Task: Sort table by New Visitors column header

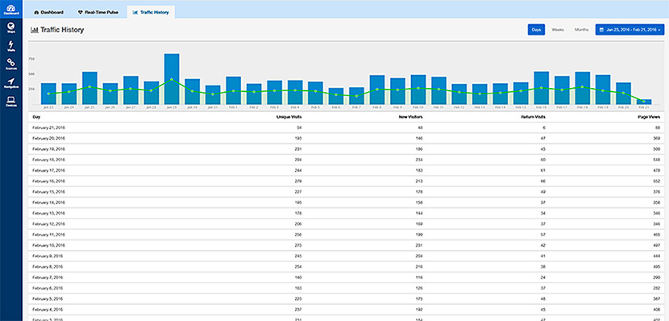Action: 411,116
